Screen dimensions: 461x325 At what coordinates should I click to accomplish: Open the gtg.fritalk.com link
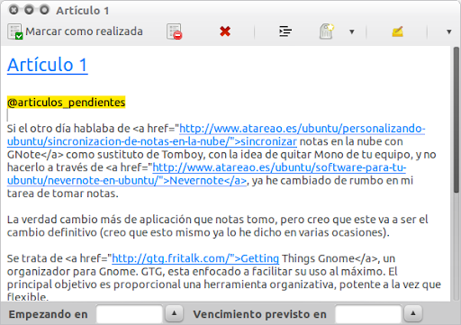pos(195,258)
